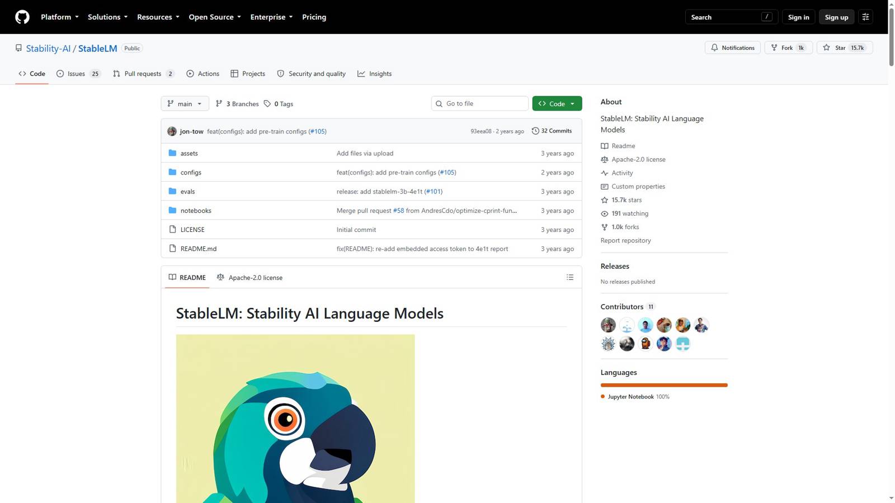Click the Sign in button
Viewport: 895px width, 503px height.
798,17
